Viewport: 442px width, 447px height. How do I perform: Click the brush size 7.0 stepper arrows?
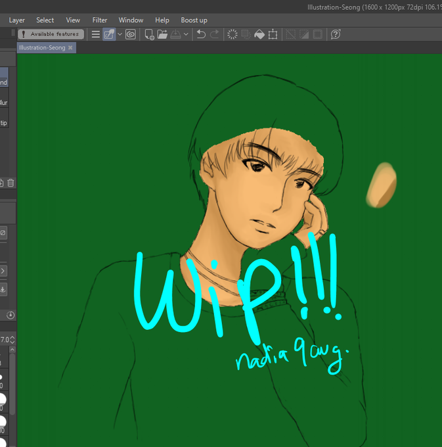pyautogui.click(x=12, y=340)
